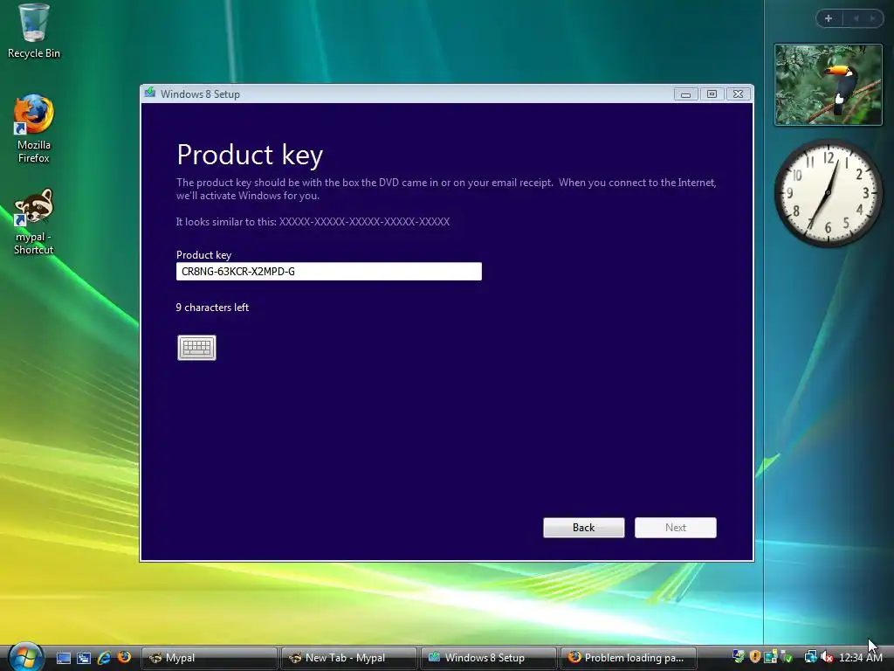Click the analog clock gadget
Image resolution: width=894 pixels, height=671 pixels.
coord(828,193)
